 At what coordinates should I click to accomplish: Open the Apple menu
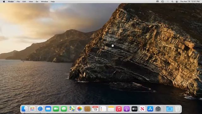click(x=4, y=2)
